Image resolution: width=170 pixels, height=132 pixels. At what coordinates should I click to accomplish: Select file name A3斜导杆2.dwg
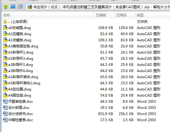click(21, 59)
